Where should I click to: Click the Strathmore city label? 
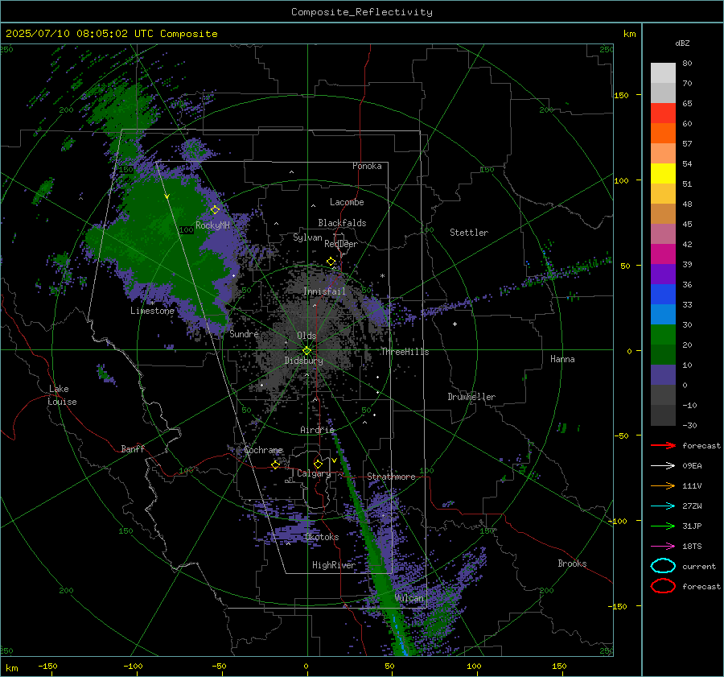point(391,477)
